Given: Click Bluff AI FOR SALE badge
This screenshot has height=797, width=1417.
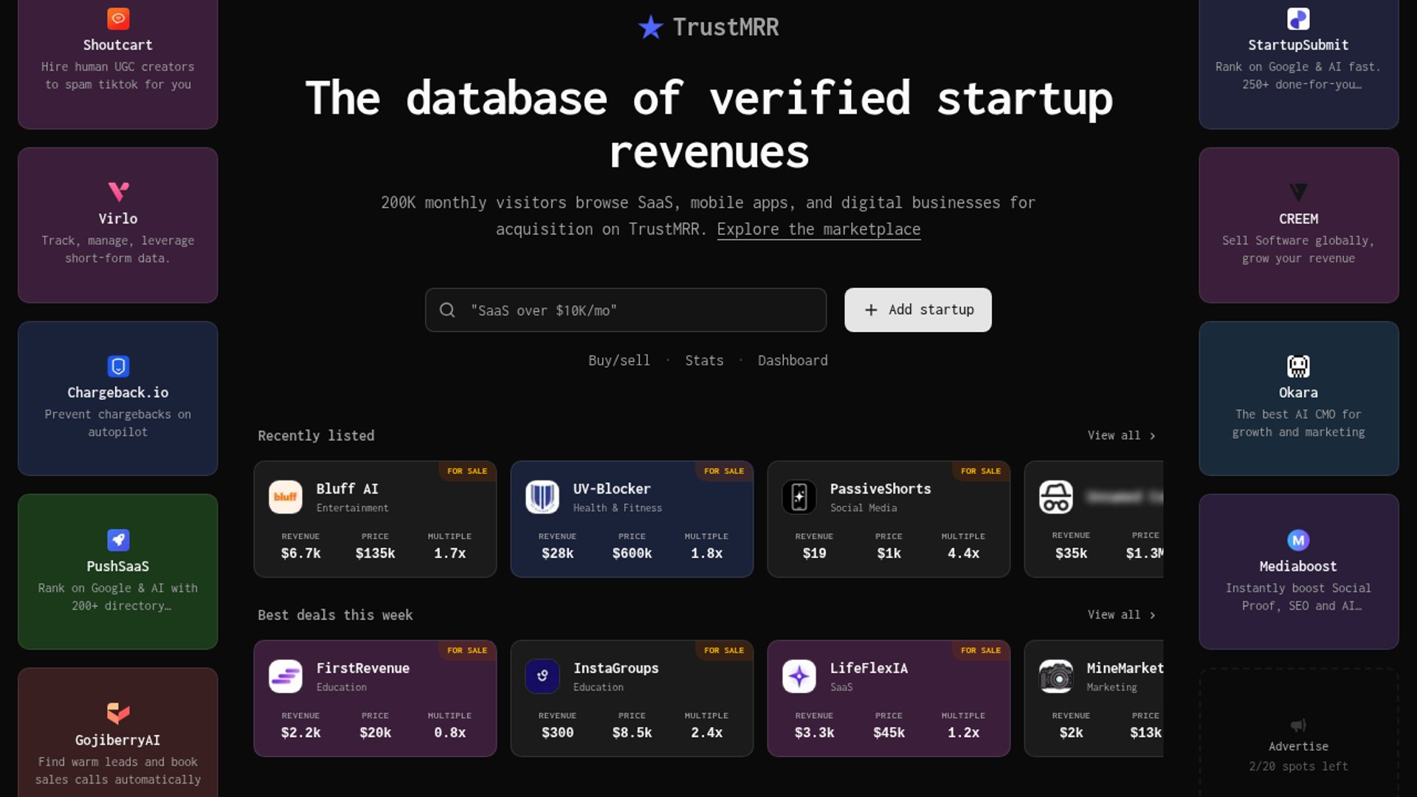Looking at the screenshot, I should tap(467, 471).
